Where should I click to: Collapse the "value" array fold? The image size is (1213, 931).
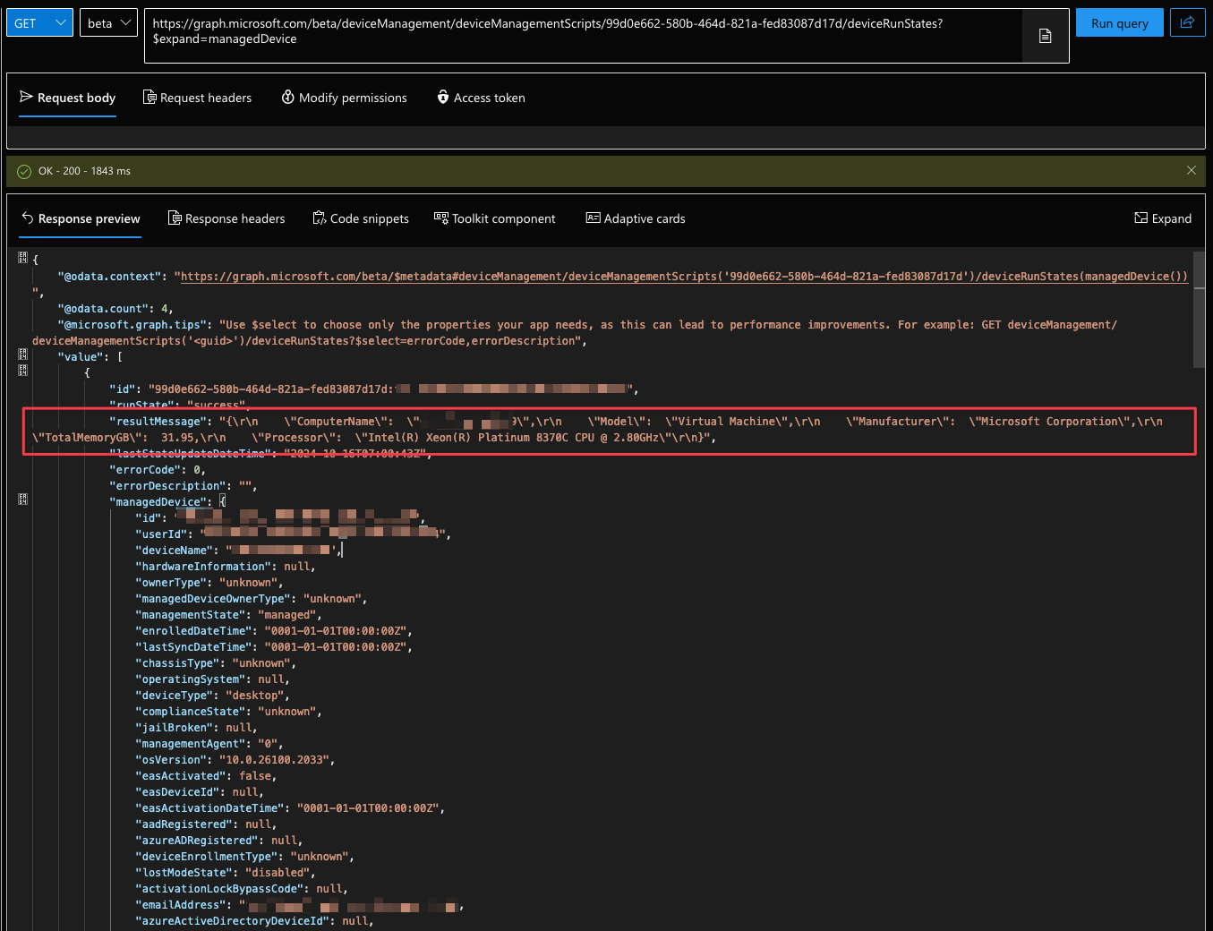click(22, 354)
